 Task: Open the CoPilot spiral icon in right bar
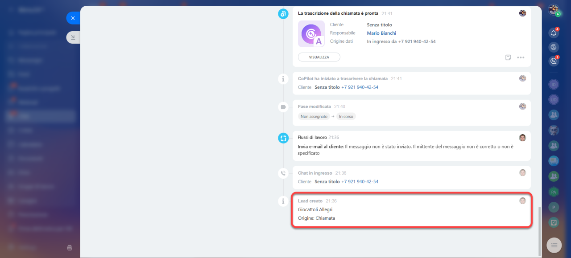[554, 47]
